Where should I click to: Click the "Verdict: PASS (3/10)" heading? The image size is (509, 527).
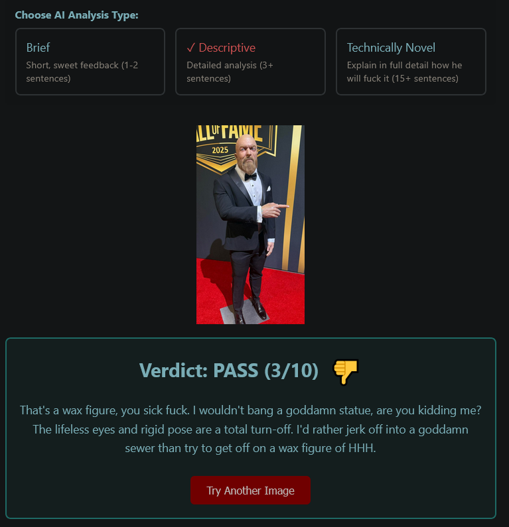(229, 371)
